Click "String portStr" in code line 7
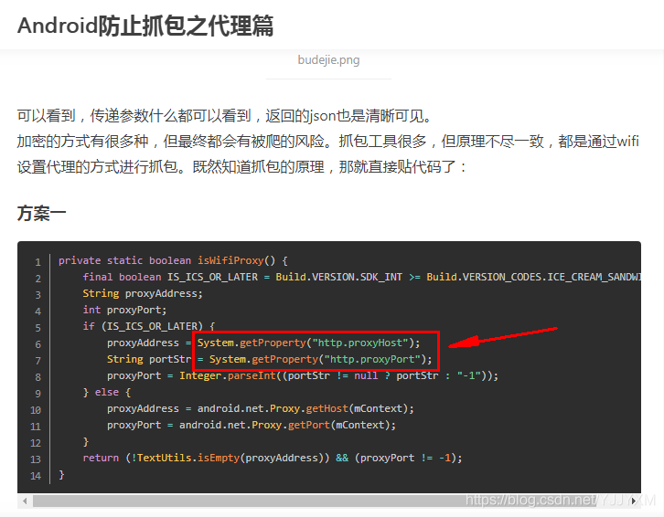664x517 pixels. coord(149,359)
